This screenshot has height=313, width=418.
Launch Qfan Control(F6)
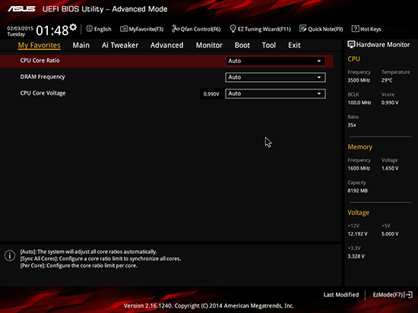(x=196, y=29)
